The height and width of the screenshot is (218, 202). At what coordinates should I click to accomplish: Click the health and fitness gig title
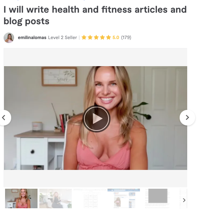[95, 15]
